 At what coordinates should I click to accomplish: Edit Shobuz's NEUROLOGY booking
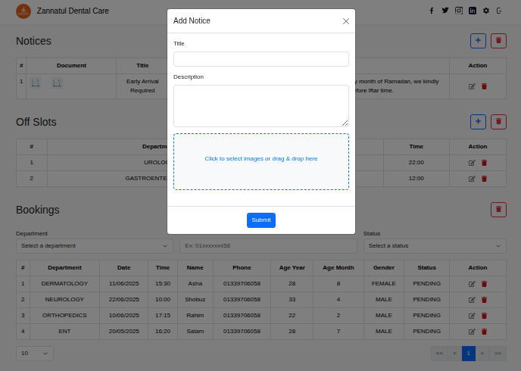point(472,300)
